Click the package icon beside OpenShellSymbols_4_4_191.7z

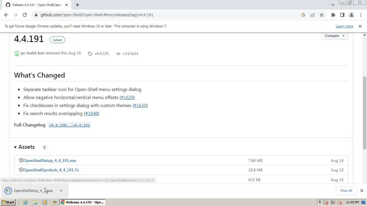(21, 170)
